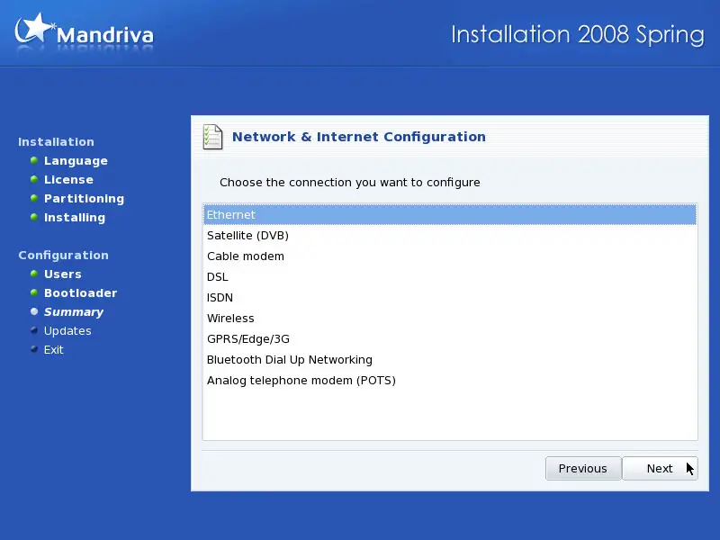Click the dark bullet beside Exit

coord(34,349)
